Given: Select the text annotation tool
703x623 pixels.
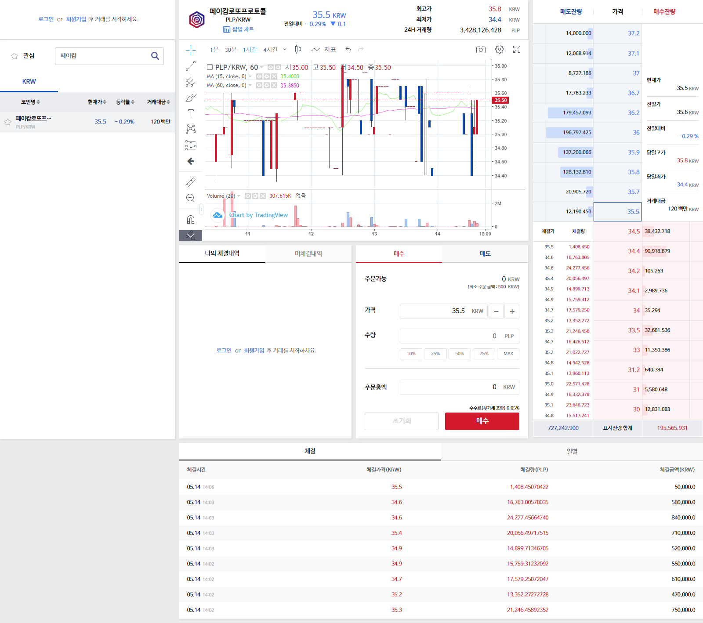Looking at the screenshot, I should 191,113.
